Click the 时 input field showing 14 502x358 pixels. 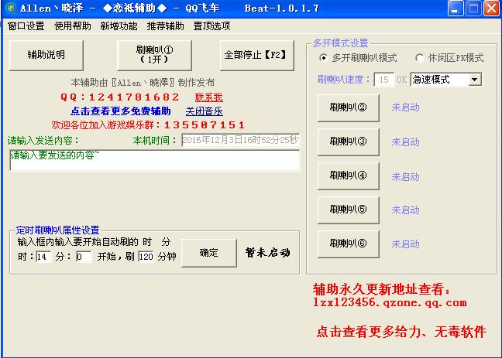[x=43, y=257]
